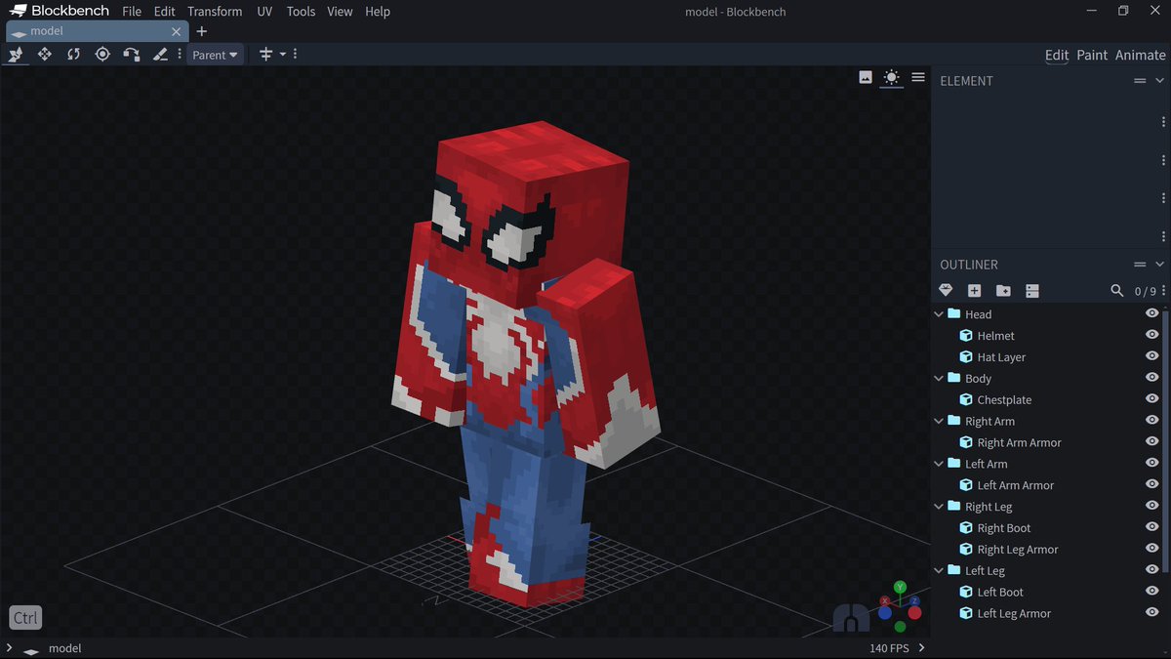
Task: Click the Chestplate cube icon
Action: (x=966, y=400)
